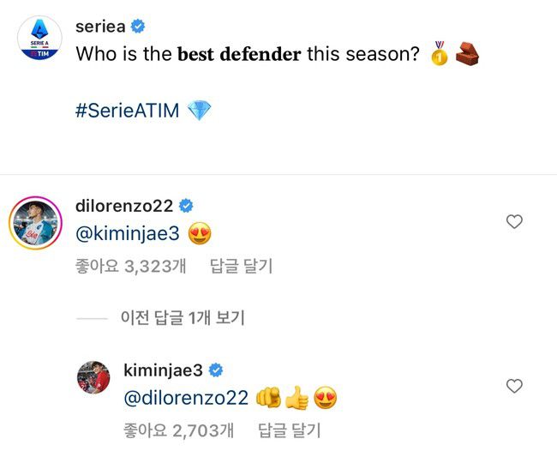Open dilorenzo22's profile avatar
This screenshot has height=463, width=557.
(x=33, y=221)
